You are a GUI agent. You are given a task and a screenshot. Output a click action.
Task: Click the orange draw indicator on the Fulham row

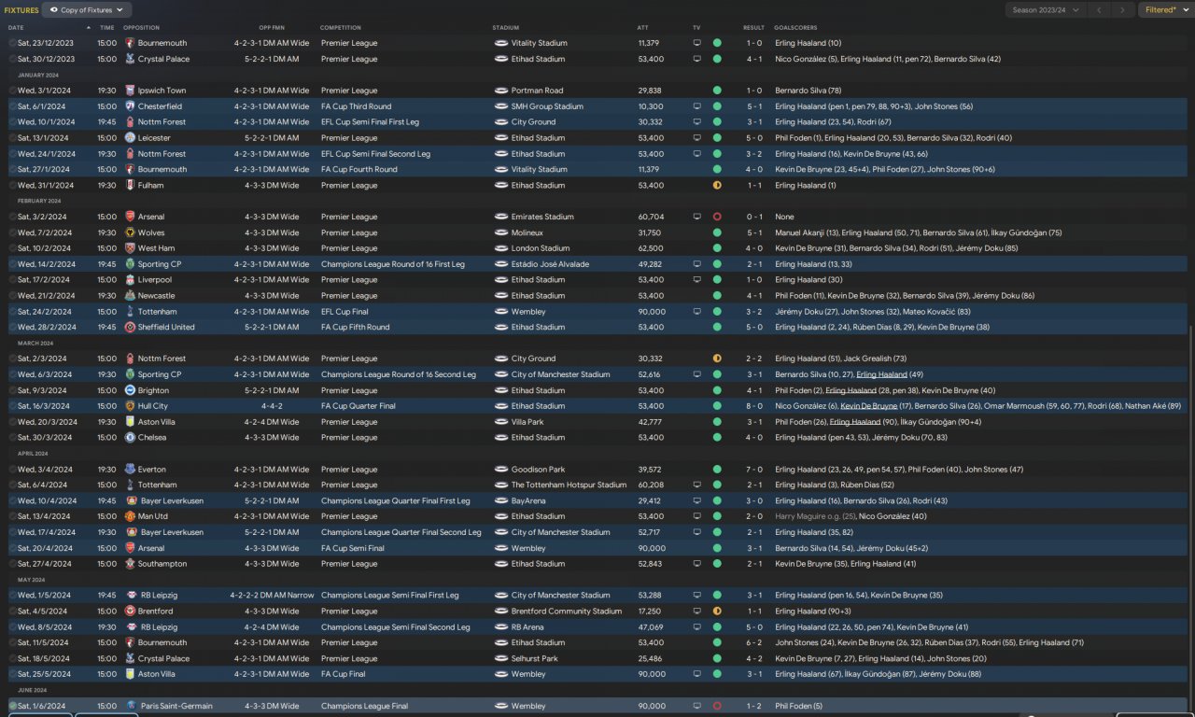(x=717, y=186)
